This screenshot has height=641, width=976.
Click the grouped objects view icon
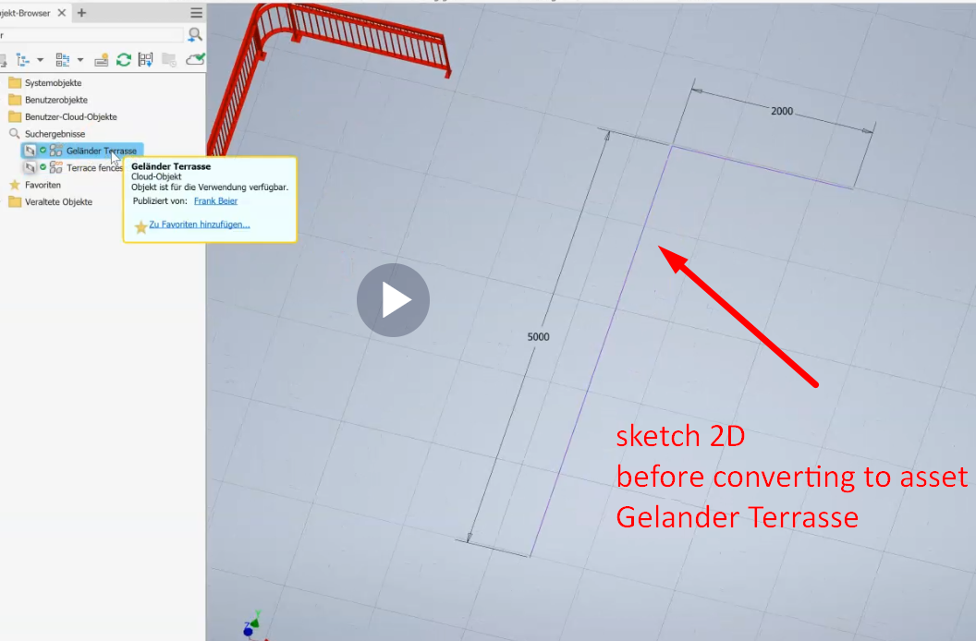61,59
